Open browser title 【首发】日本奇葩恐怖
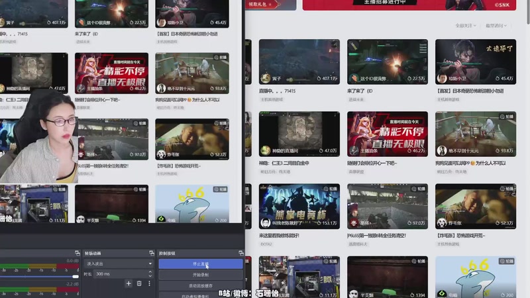This screenshot has width=530, height=298. tap(470, 91)
